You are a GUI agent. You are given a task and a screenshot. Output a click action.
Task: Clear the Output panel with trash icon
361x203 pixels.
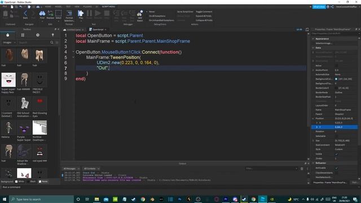click(x=302, y=169)
